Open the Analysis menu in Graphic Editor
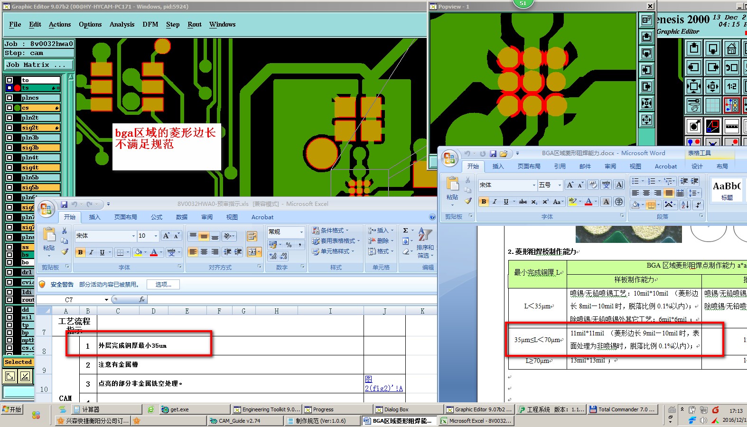 click(122, 24)
